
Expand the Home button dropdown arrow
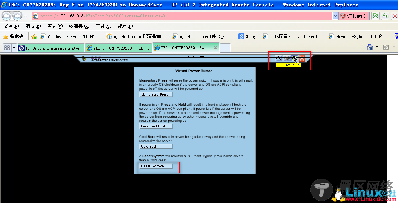(377, 47)
